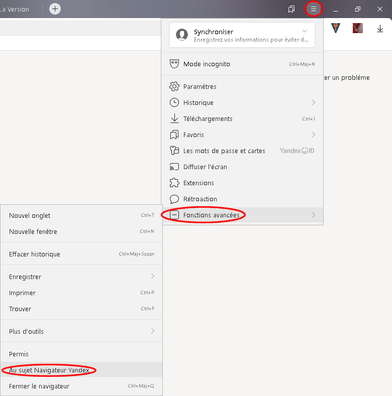Expand the Fonctions avancées submenu arrow
The image size is (392, 396).
click(x=314, y=215)
